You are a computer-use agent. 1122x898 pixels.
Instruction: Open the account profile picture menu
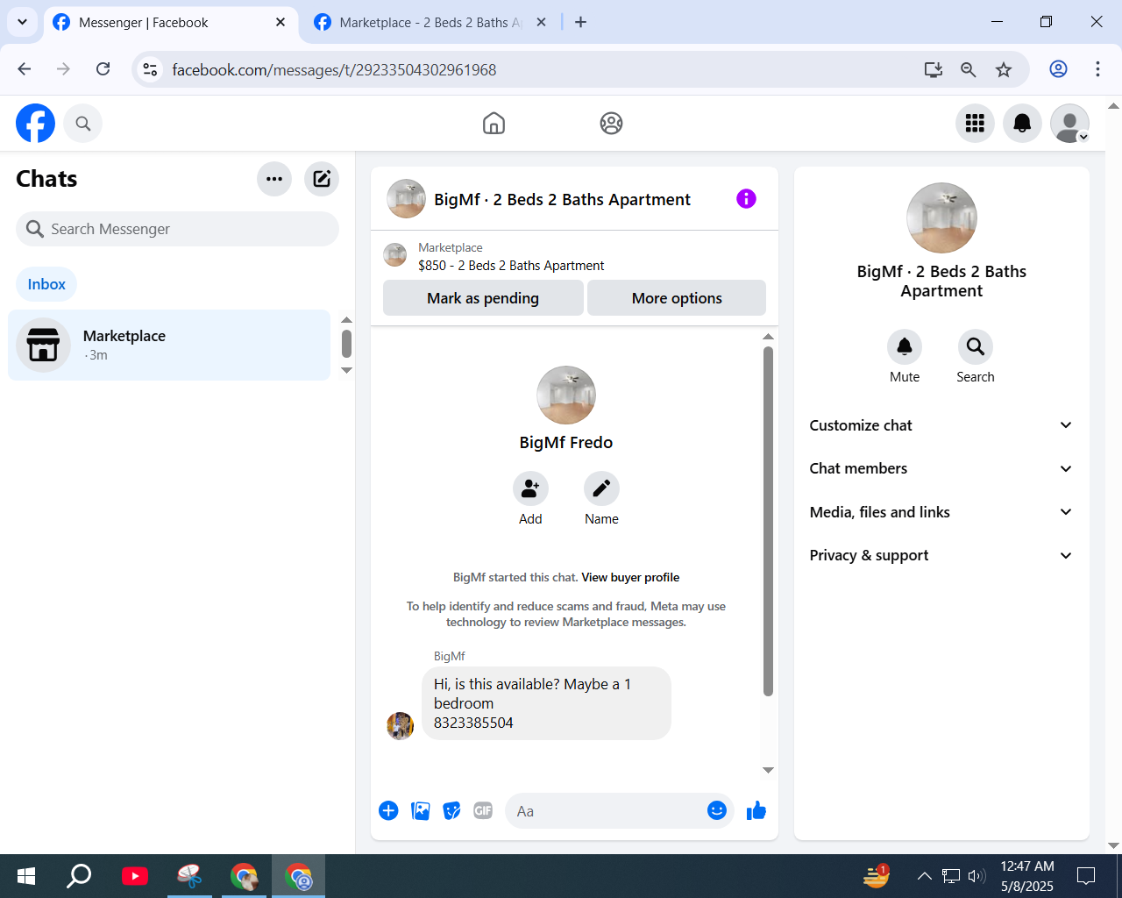1069,124
